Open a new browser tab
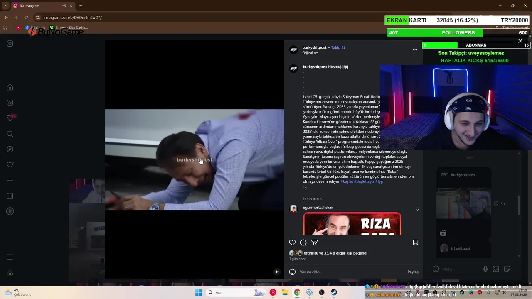This screenshot has height=299, width=532. point(81,6)
